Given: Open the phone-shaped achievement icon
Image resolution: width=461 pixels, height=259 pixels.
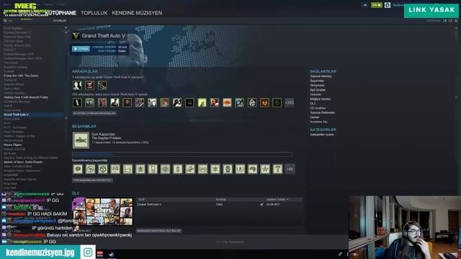Looking at the screenshot, I should click(153, 169).
